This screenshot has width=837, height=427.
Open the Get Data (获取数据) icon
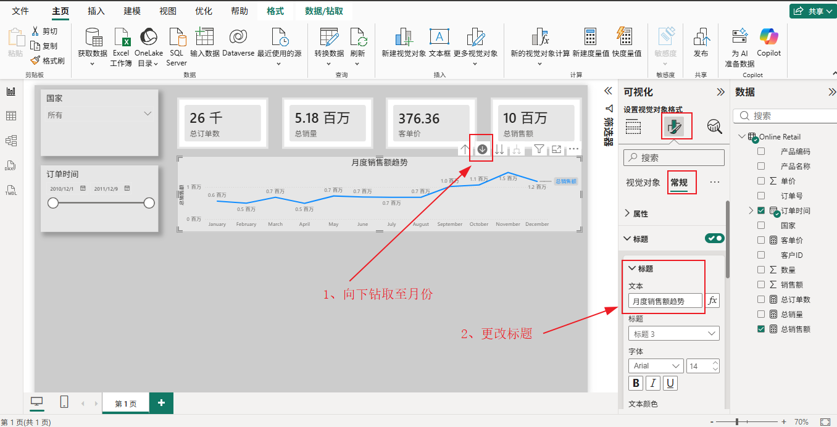pyautogui.click(x=93, y=38)
